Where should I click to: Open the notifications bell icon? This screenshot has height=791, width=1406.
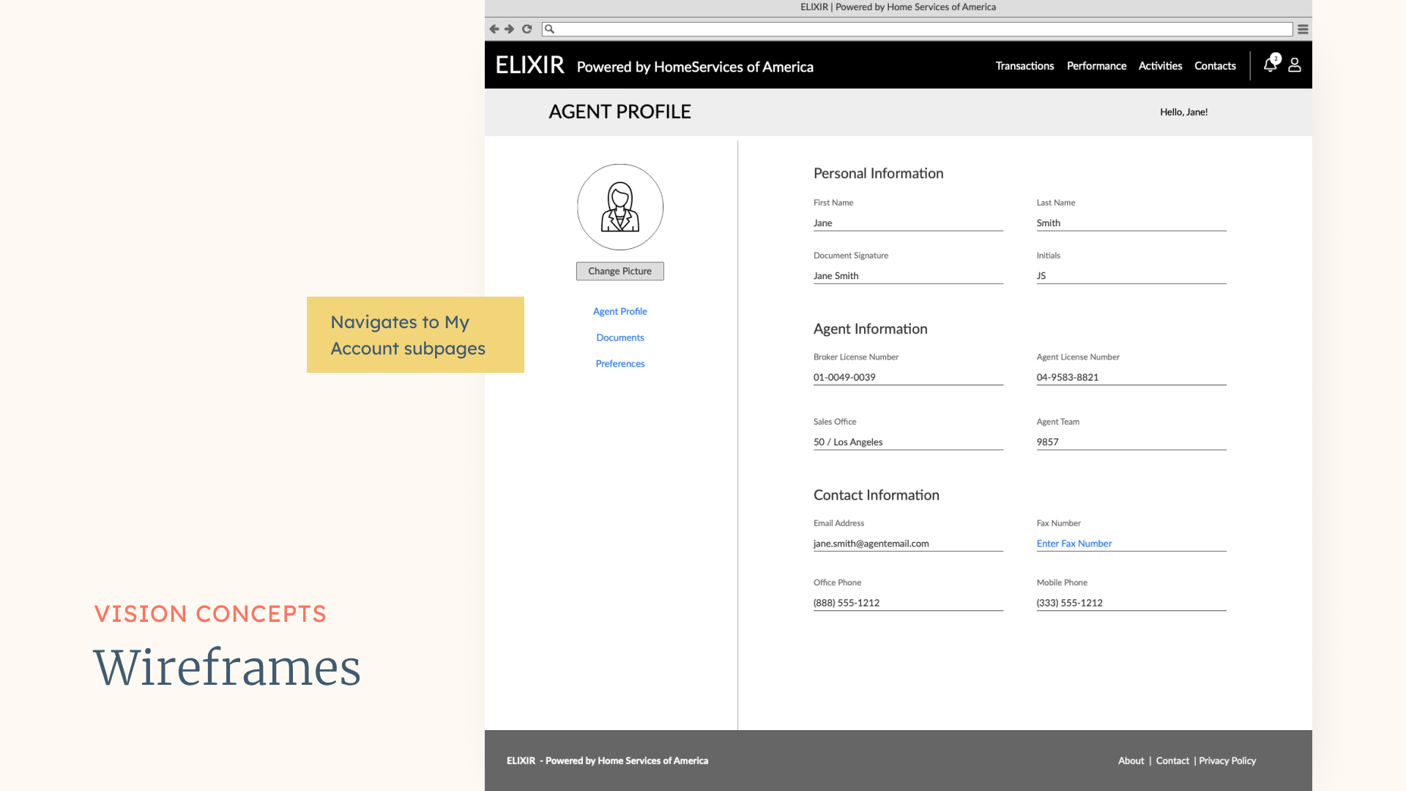click(1271, 65)
